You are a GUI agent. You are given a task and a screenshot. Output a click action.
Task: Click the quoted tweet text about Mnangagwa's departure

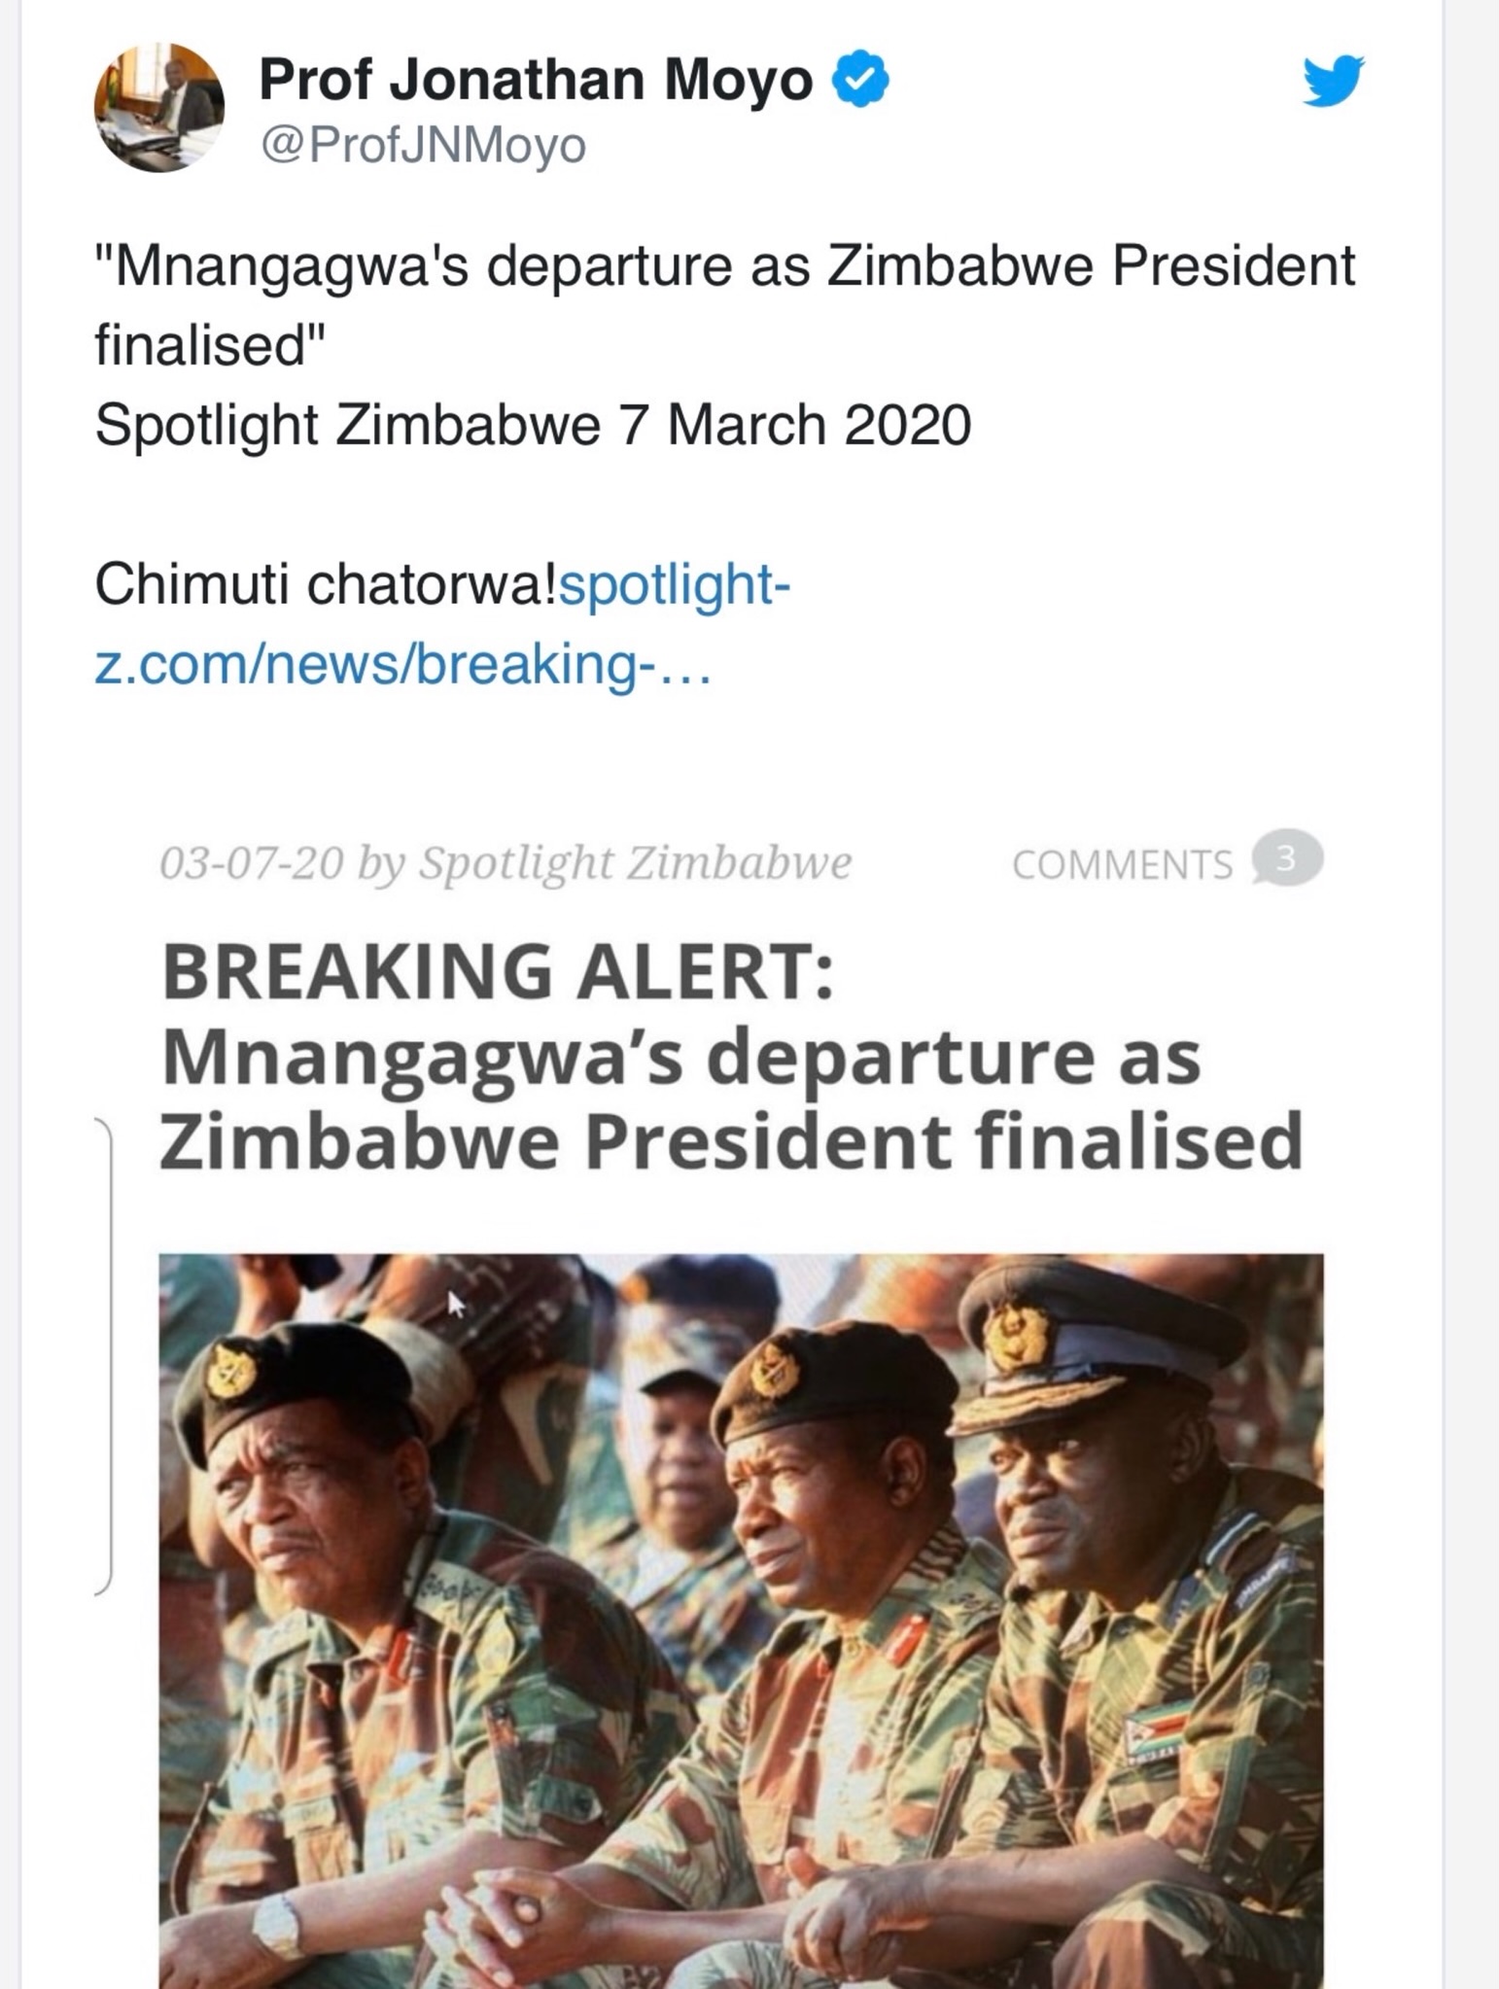click(725, 305)
